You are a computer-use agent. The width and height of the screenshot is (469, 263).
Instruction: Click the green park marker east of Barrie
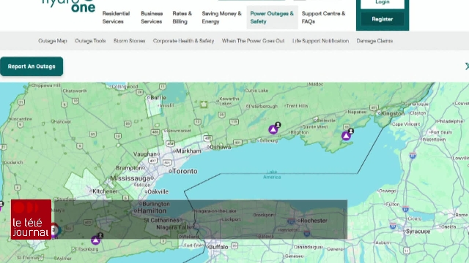(204, 104)
